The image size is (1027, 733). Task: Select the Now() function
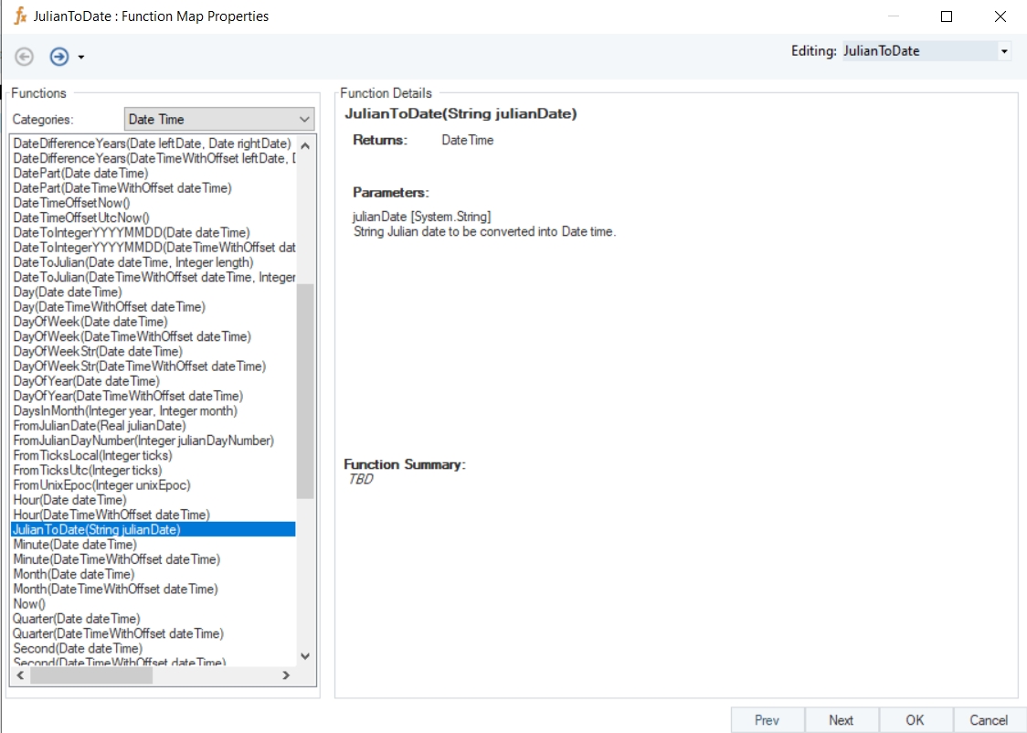(29, 604)
